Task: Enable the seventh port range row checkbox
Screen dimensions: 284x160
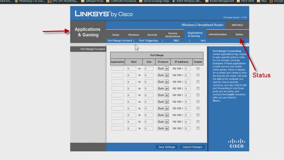Action: pos(198,108)
